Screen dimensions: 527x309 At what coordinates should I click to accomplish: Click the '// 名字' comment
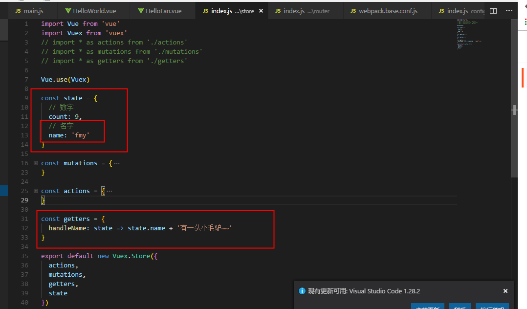(61, 126)
